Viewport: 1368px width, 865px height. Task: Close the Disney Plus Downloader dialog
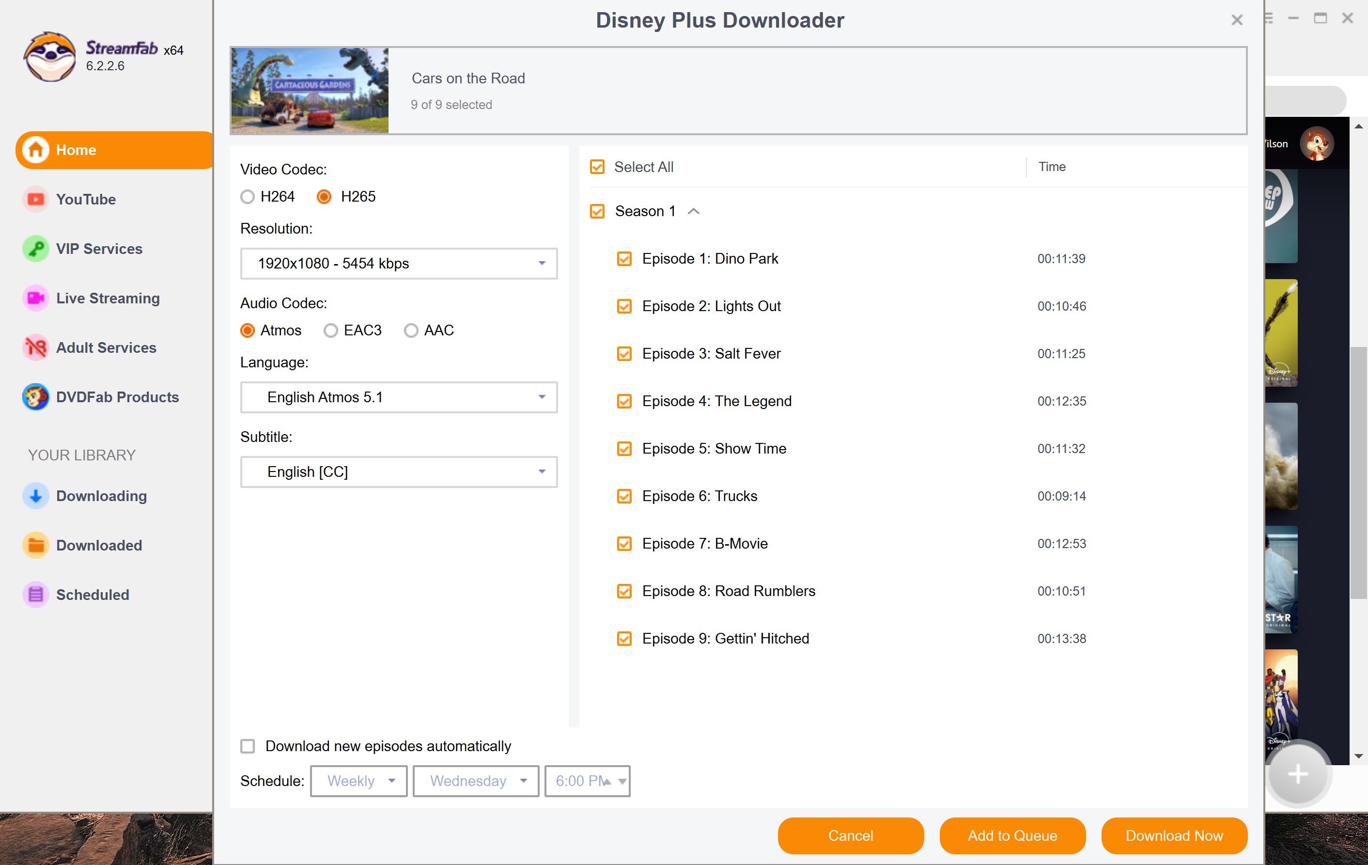[1237, 20]
